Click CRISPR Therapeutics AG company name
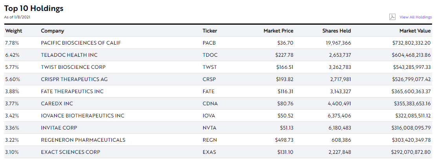Viewport: 434px width, 164px height. (x=74, y=79)
